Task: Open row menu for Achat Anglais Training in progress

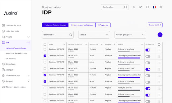Action: pyautogui.click(x=159, y=63)
